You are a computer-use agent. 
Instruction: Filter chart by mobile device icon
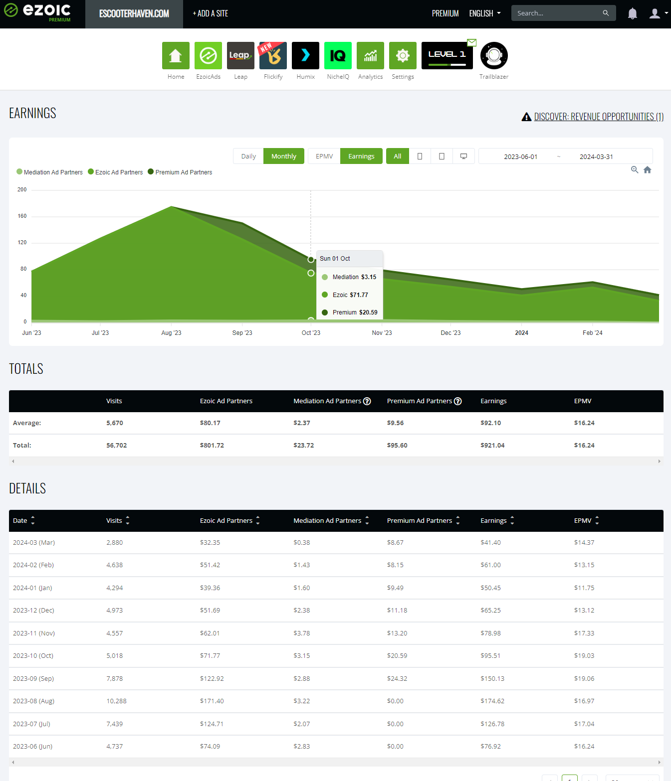(x=420, y=156)
